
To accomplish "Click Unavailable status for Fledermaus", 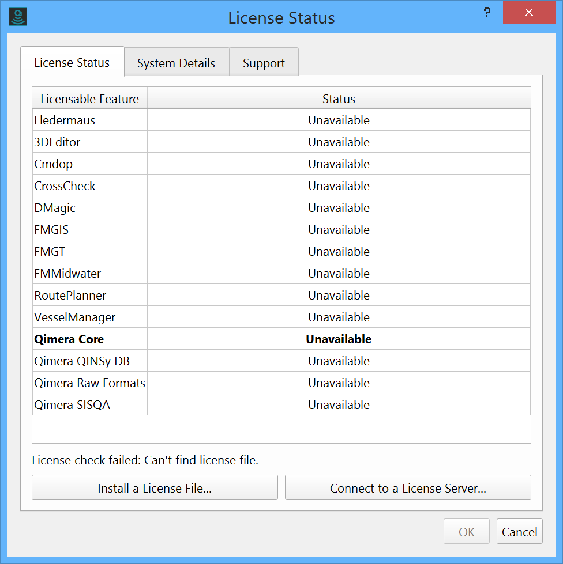I will [339, 120].
